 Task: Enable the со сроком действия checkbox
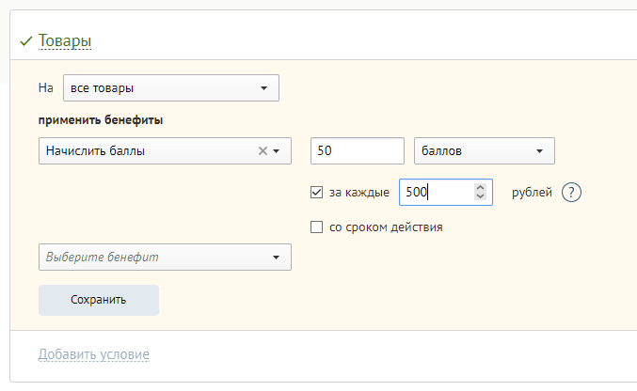coord(316,227)
